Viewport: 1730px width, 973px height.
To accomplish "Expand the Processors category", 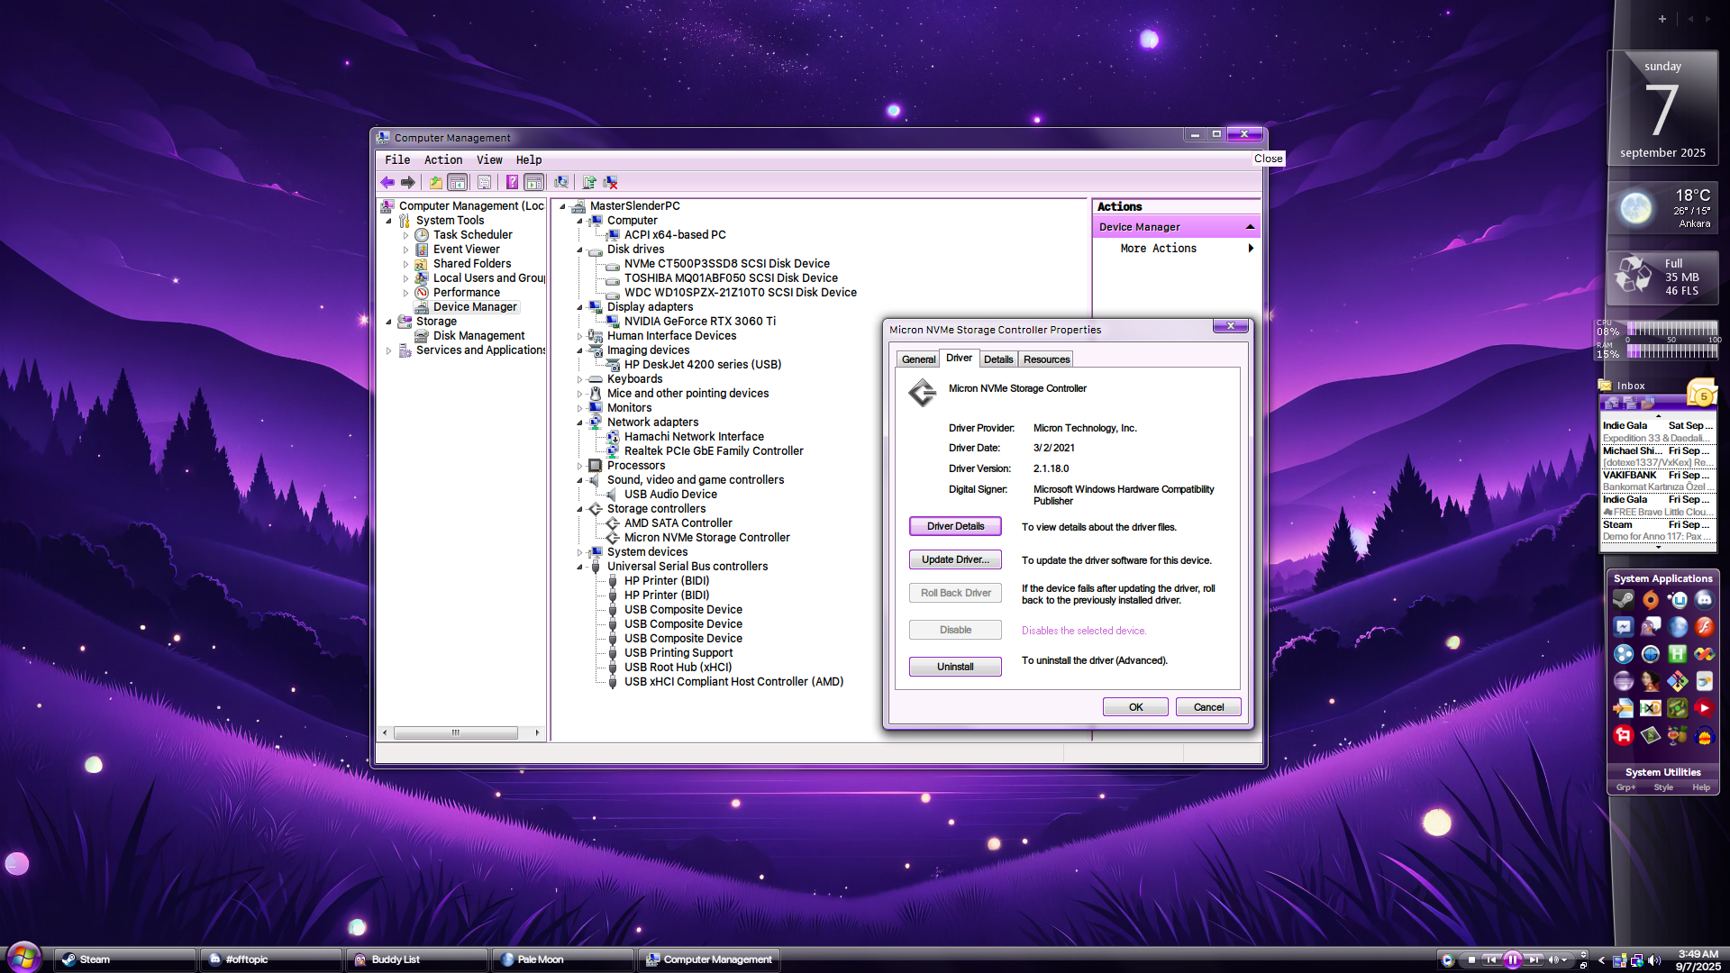I will (579, 466).
